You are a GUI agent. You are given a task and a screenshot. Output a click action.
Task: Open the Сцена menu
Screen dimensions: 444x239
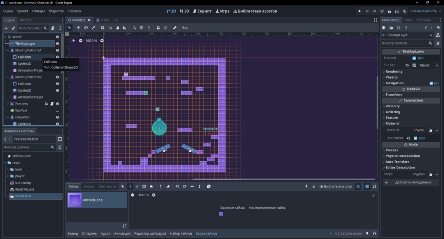8,11
